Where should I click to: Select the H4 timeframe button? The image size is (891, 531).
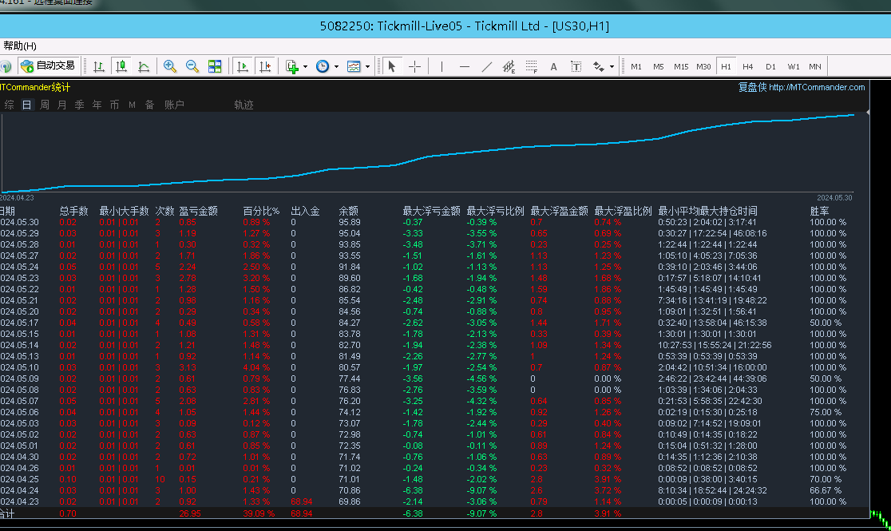[x=747, y=66]
